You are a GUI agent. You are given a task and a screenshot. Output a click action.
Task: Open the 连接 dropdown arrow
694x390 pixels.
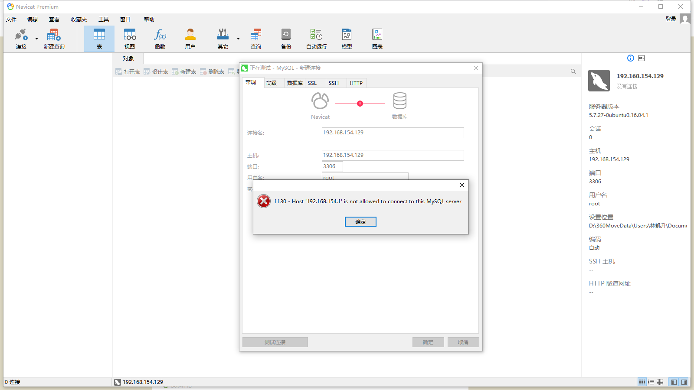click(x=36, y=39)
